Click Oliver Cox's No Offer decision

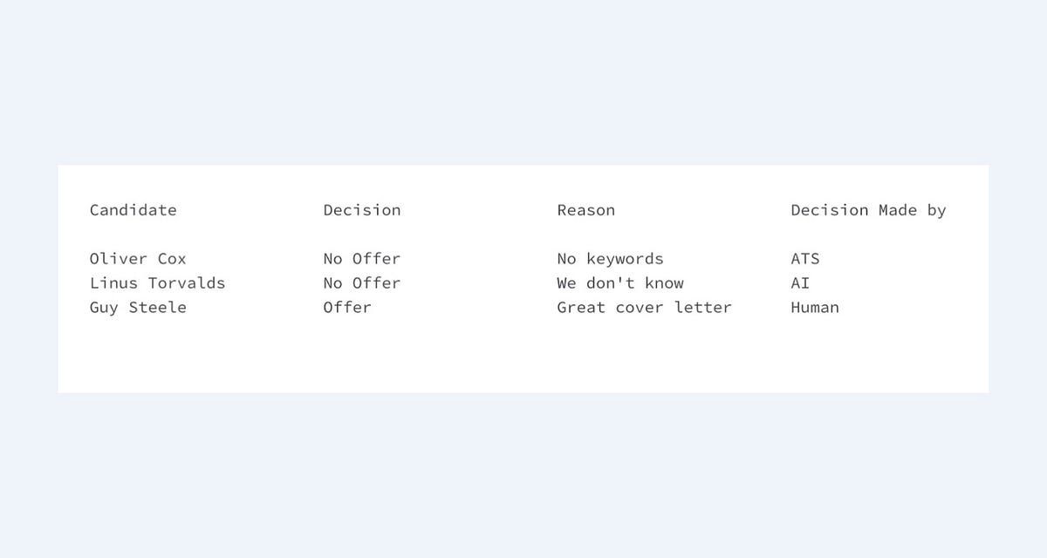coord(361,259)
